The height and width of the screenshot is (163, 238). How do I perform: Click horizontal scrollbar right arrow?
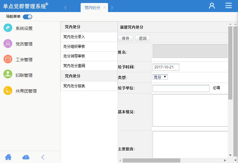pos(225,160)
